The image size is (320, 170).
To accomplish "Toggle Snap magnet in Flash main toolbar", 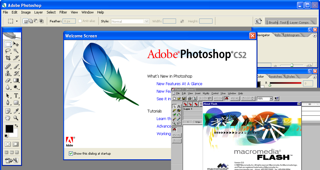I will [x=227, y=99].
